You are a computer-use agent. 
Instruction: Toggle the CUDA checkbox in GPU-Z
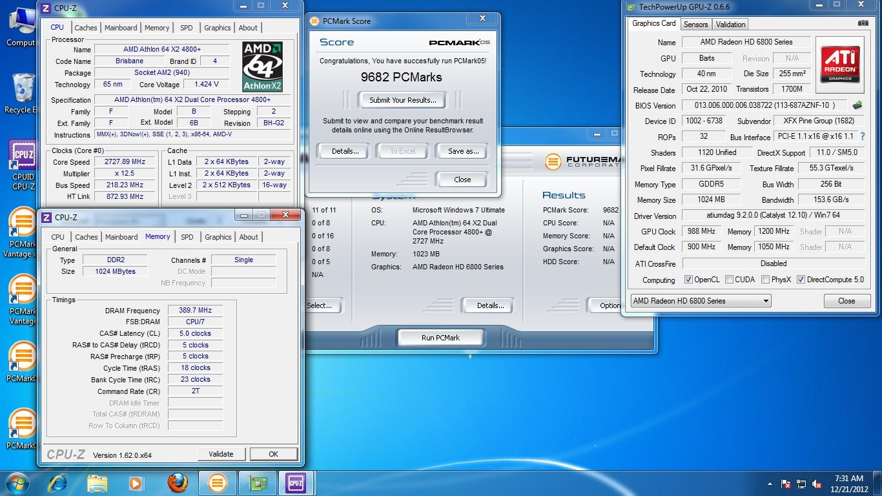pos(730,280)
